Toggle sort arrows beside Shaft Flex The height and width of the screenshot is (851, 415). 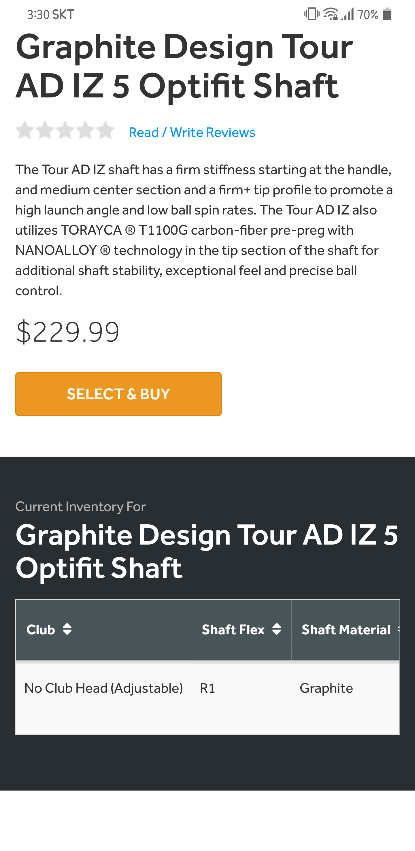277,629
